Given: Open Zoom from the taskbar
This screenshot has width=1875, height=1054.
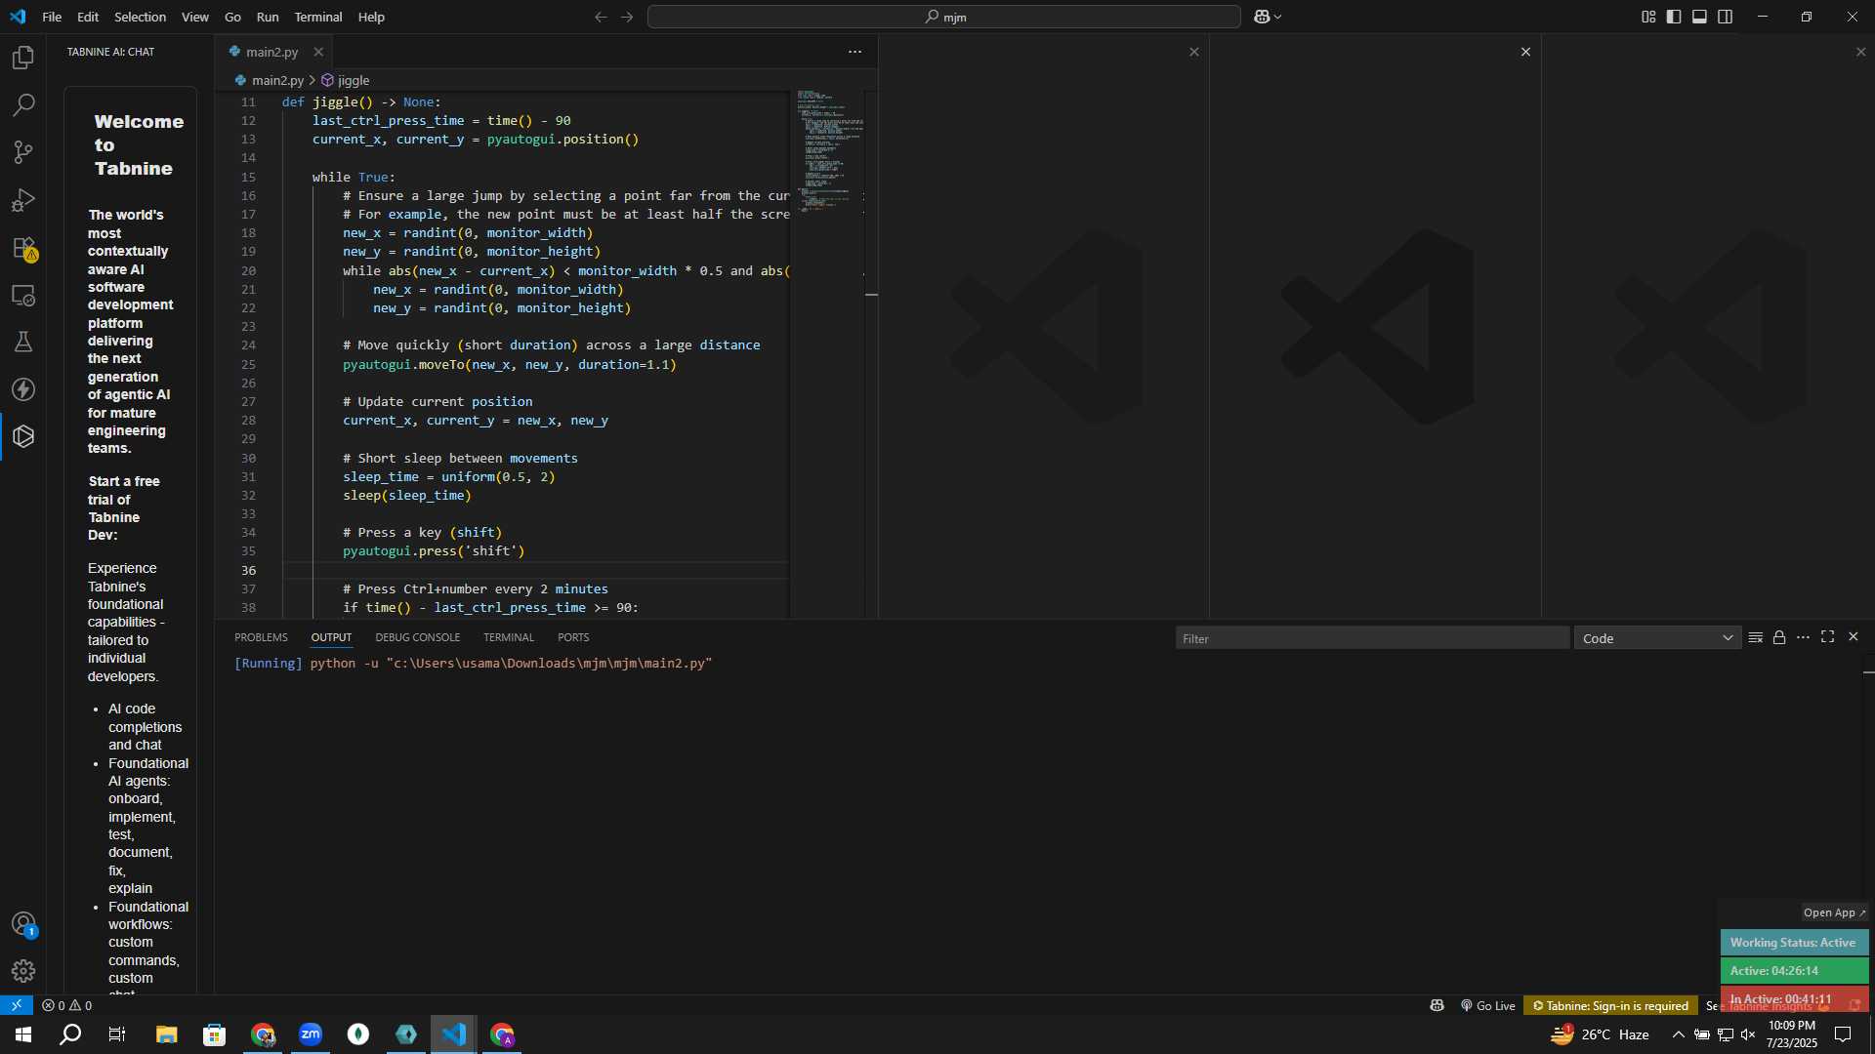Looking at the screenshot, I should click(x=311, y=1034).
